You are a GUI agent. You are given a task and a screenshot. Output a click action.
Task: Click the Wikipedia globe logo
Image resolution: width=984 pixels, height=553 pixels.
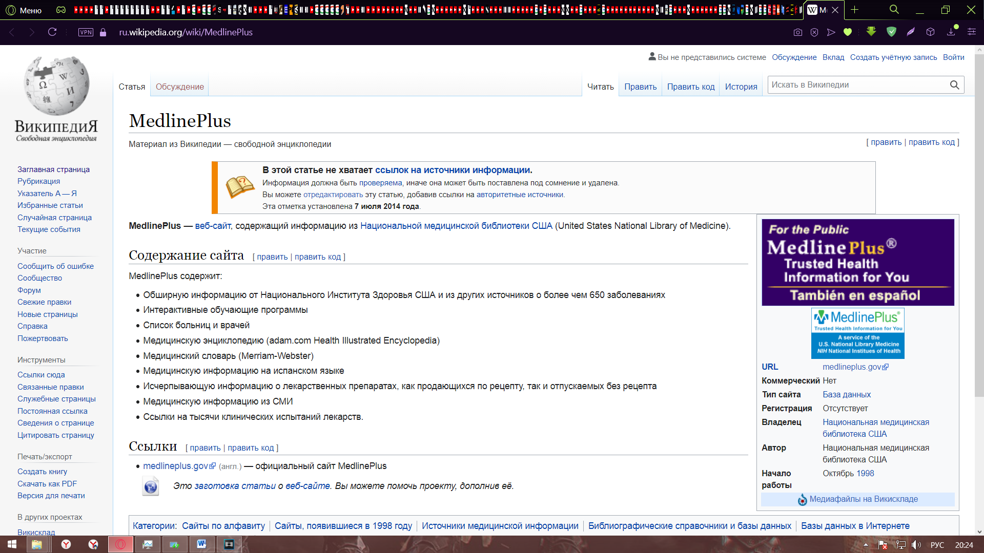pos(56,98)
